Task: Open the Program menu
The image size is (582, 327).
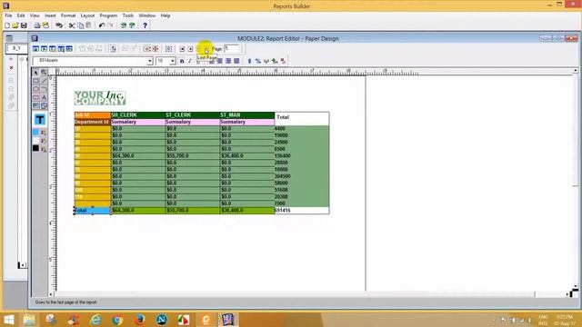Action: point(108,15)
